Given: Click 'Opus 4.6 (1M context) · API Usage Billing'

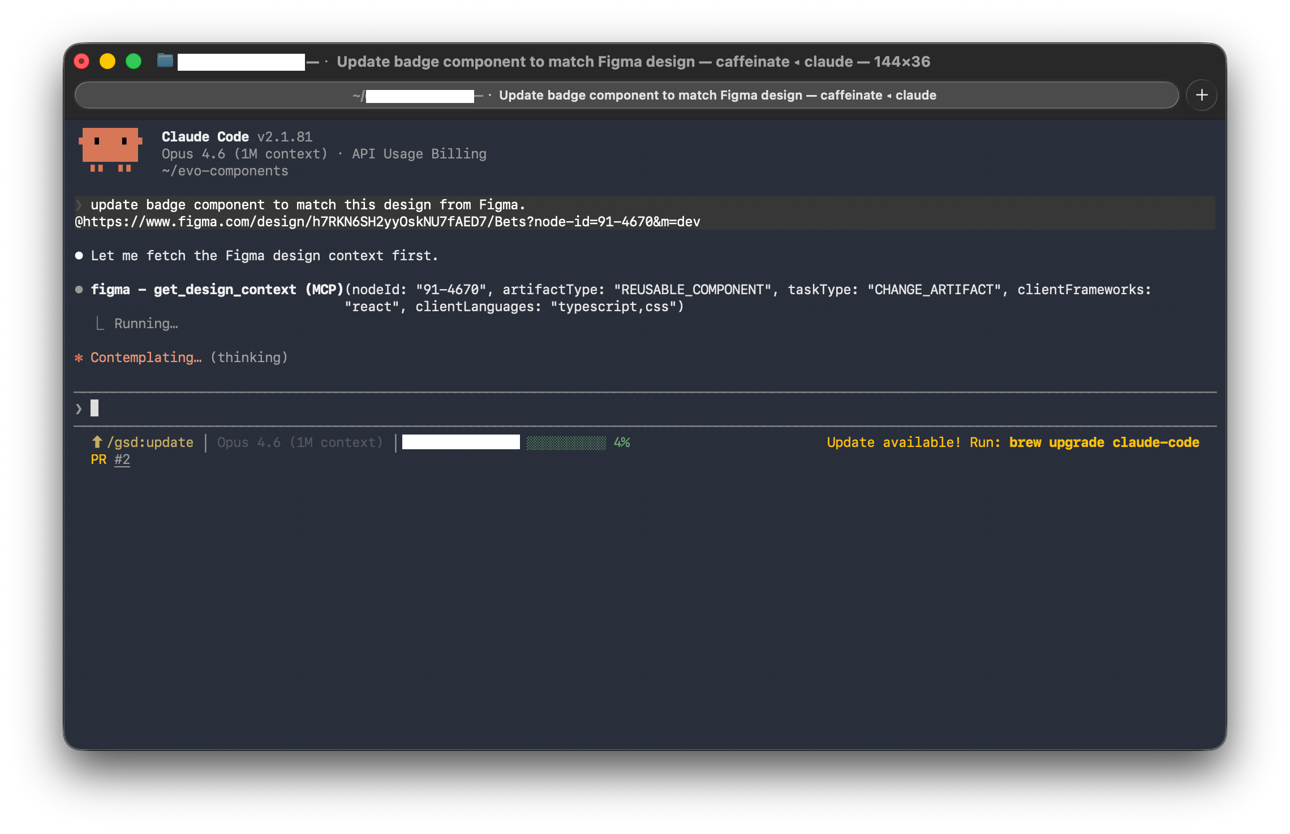Looking at the screenshot, I should tap(324, 154).
